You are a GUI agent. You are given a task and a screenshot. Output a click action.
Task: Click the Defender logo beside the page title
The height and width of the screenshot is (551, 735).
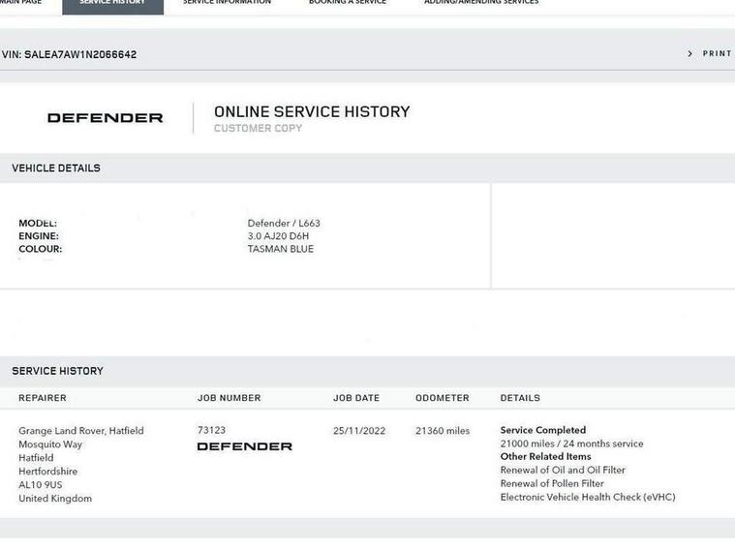105,118
